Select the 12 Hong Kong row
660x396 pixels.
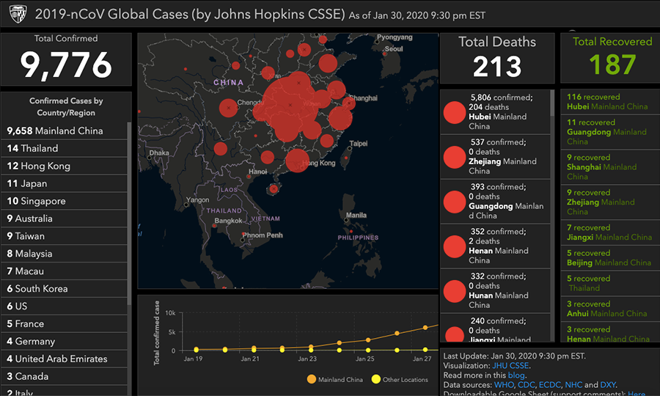[64, 166]
